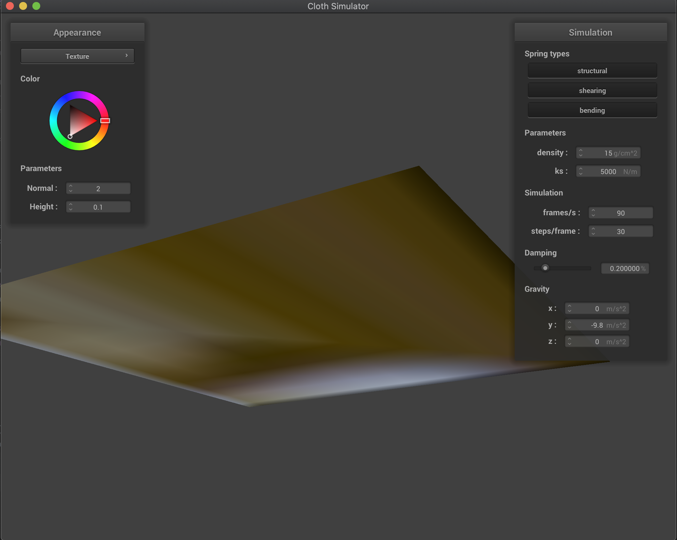
Task: Click the hue ring selector on the color wheel
Action: point(105,121)
